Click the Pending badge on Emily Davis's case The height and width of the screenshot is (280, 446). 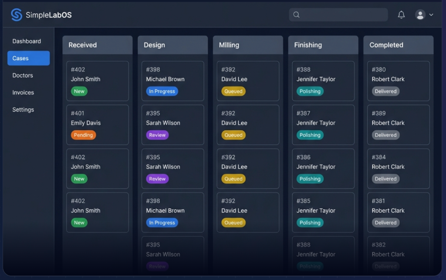point(83,135)
